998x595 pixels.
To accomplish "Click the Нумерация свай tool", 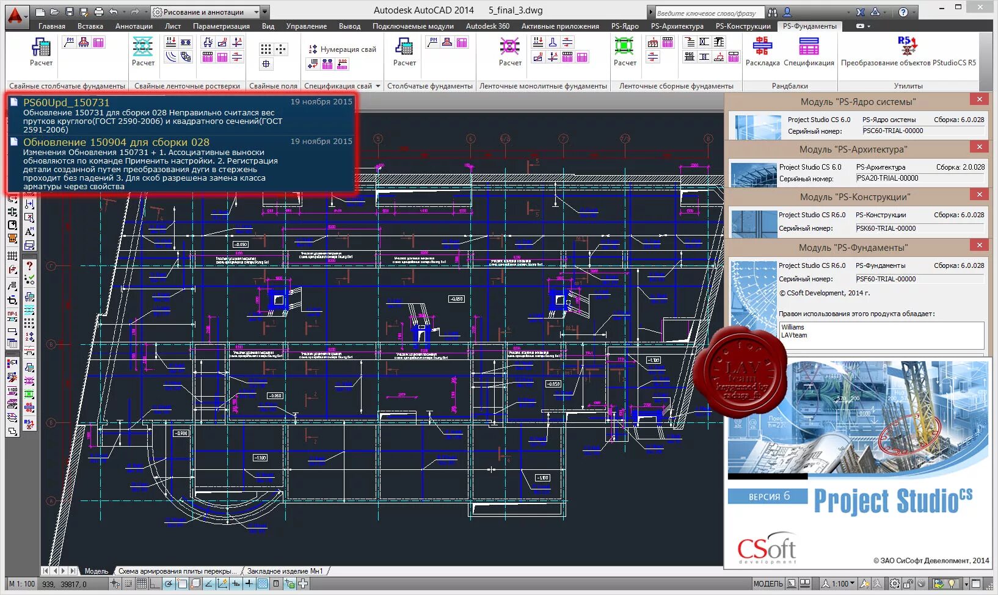I will (x=342, y=49).
